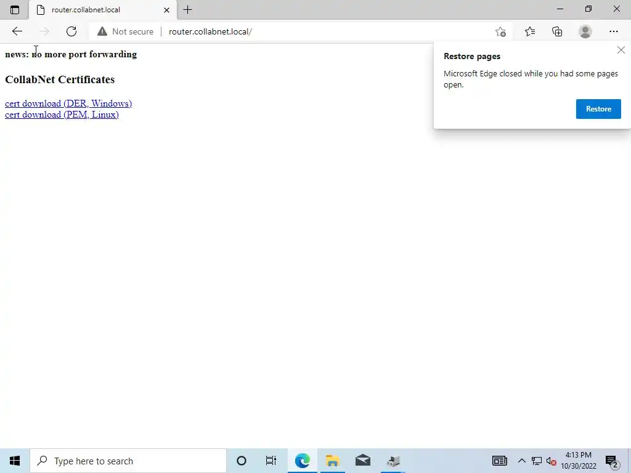Image resolution: width=631 pixels, height=473 pixels.
Task: Open the Mail app from taskbar
Action: (x=362, y=461)
